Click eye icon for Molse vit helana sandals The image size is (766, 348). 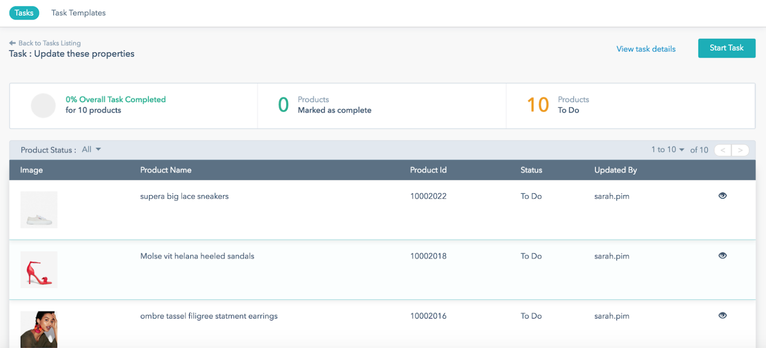[x=722, y=256]
